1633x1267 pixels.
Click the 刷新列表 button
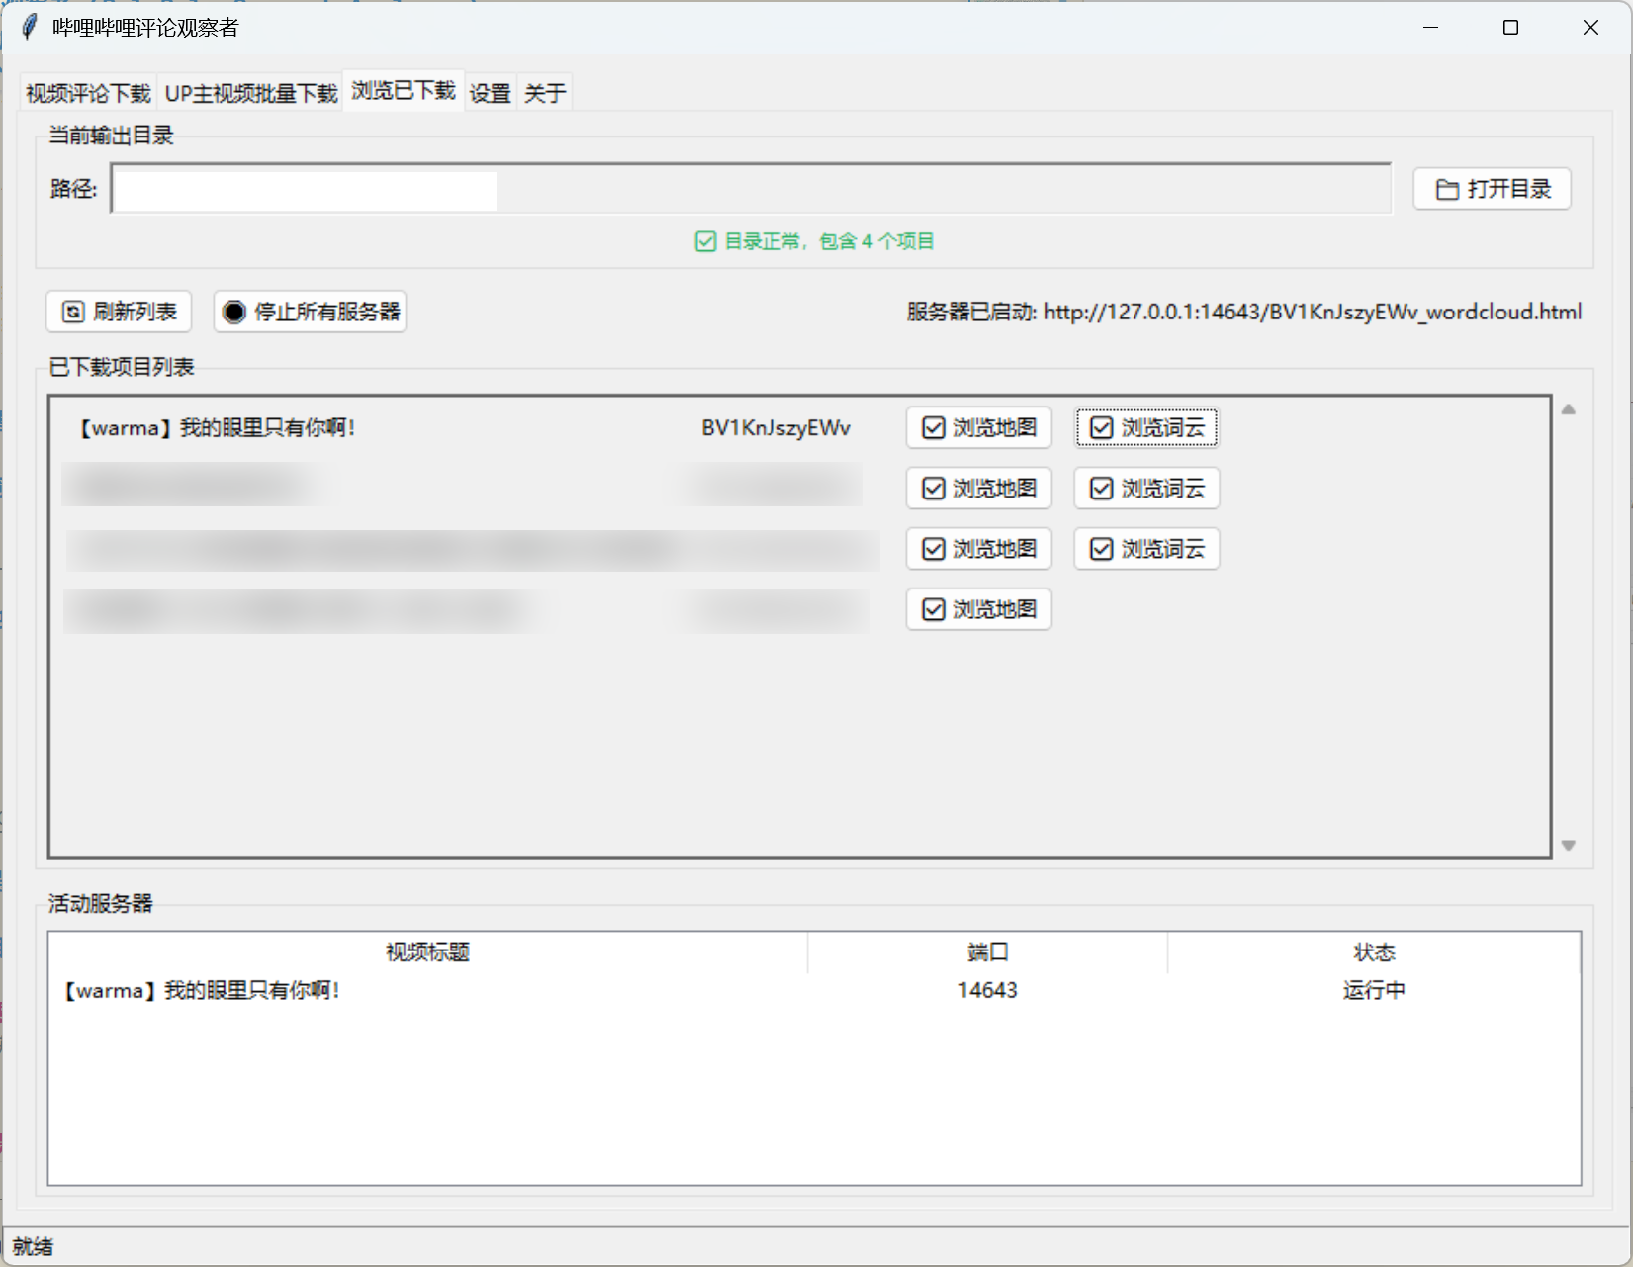(x=119, y=312)
